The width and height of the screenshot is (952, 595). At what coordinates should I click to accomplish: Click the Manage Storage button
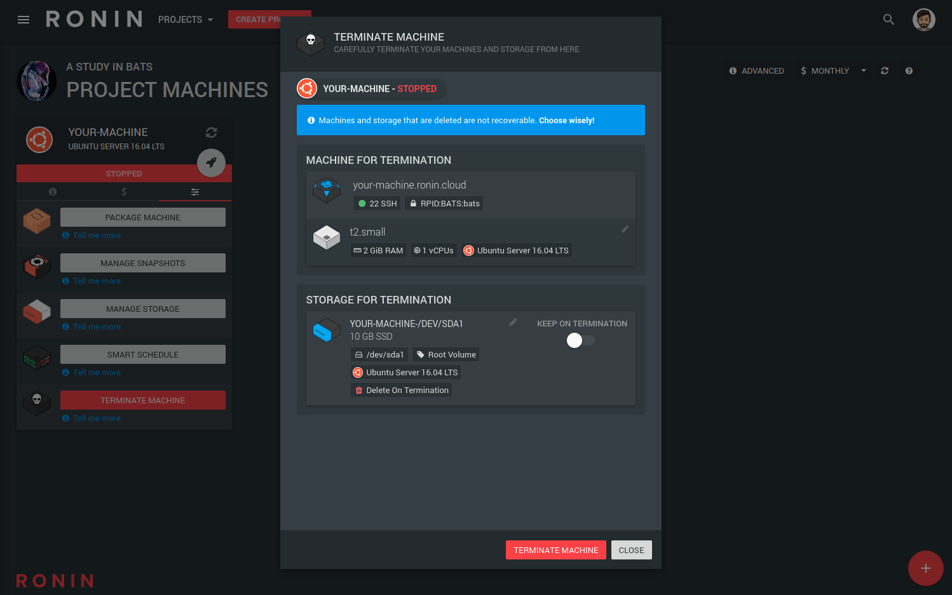pyautogui.click(x=143, y=309)
